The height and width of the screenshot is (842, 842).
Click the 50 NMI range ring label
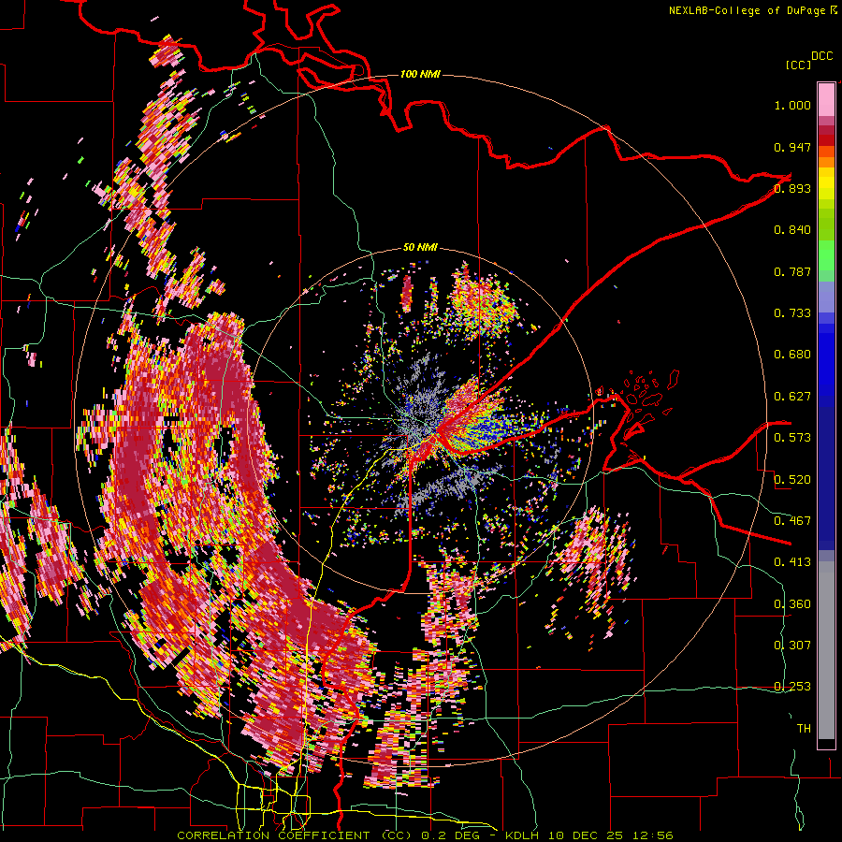click(x=420, y=248)
